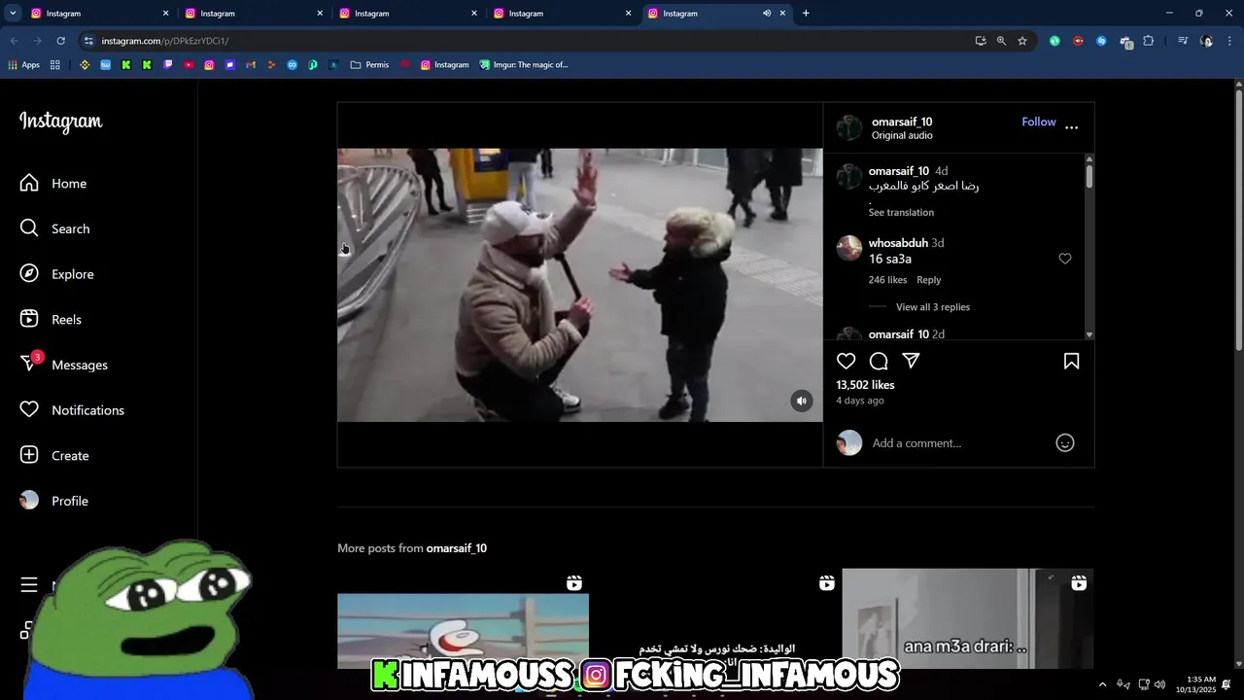Click See translation under caption
Screen dimensions: 1244x700
point(901,212)
